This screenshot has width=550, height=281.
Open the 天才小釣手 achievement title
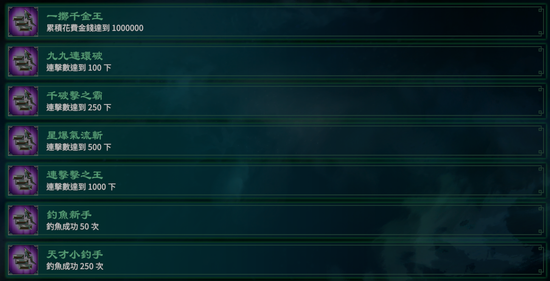(x=75, y=255)
